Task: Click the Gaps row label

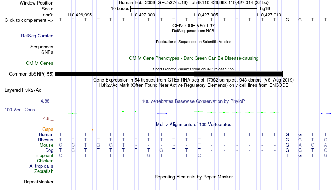Action: tap(48, 129)
